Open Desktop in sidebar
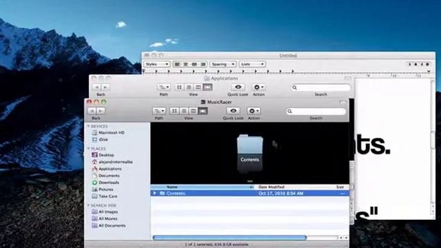The width and height of the screenshot is (441, 248). pos(103,155)
